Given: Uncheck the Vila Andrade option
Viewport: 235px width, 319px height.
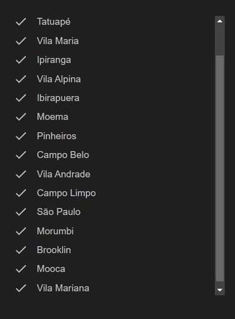Looking at the screenshot, I should (x=113, y=174).
